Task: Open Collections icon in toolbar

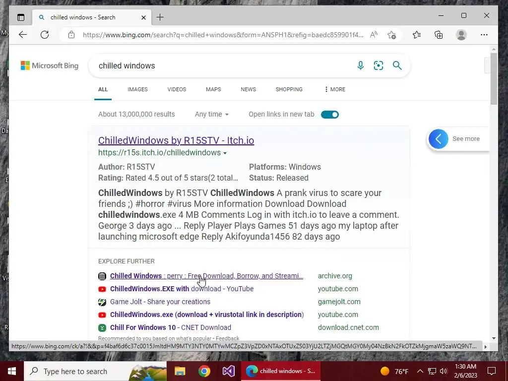Action: click(439, 35)
